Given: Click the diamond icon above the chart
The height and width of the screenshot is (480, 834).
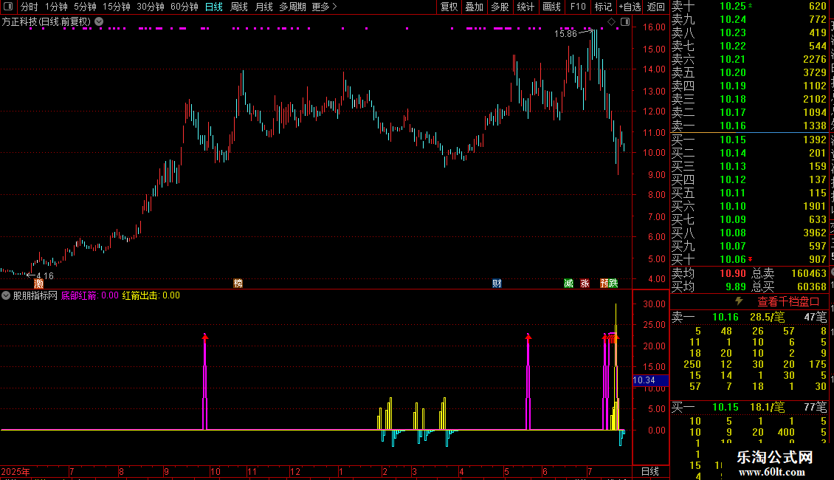Looking at the screenshot, I should click(611, 22).
